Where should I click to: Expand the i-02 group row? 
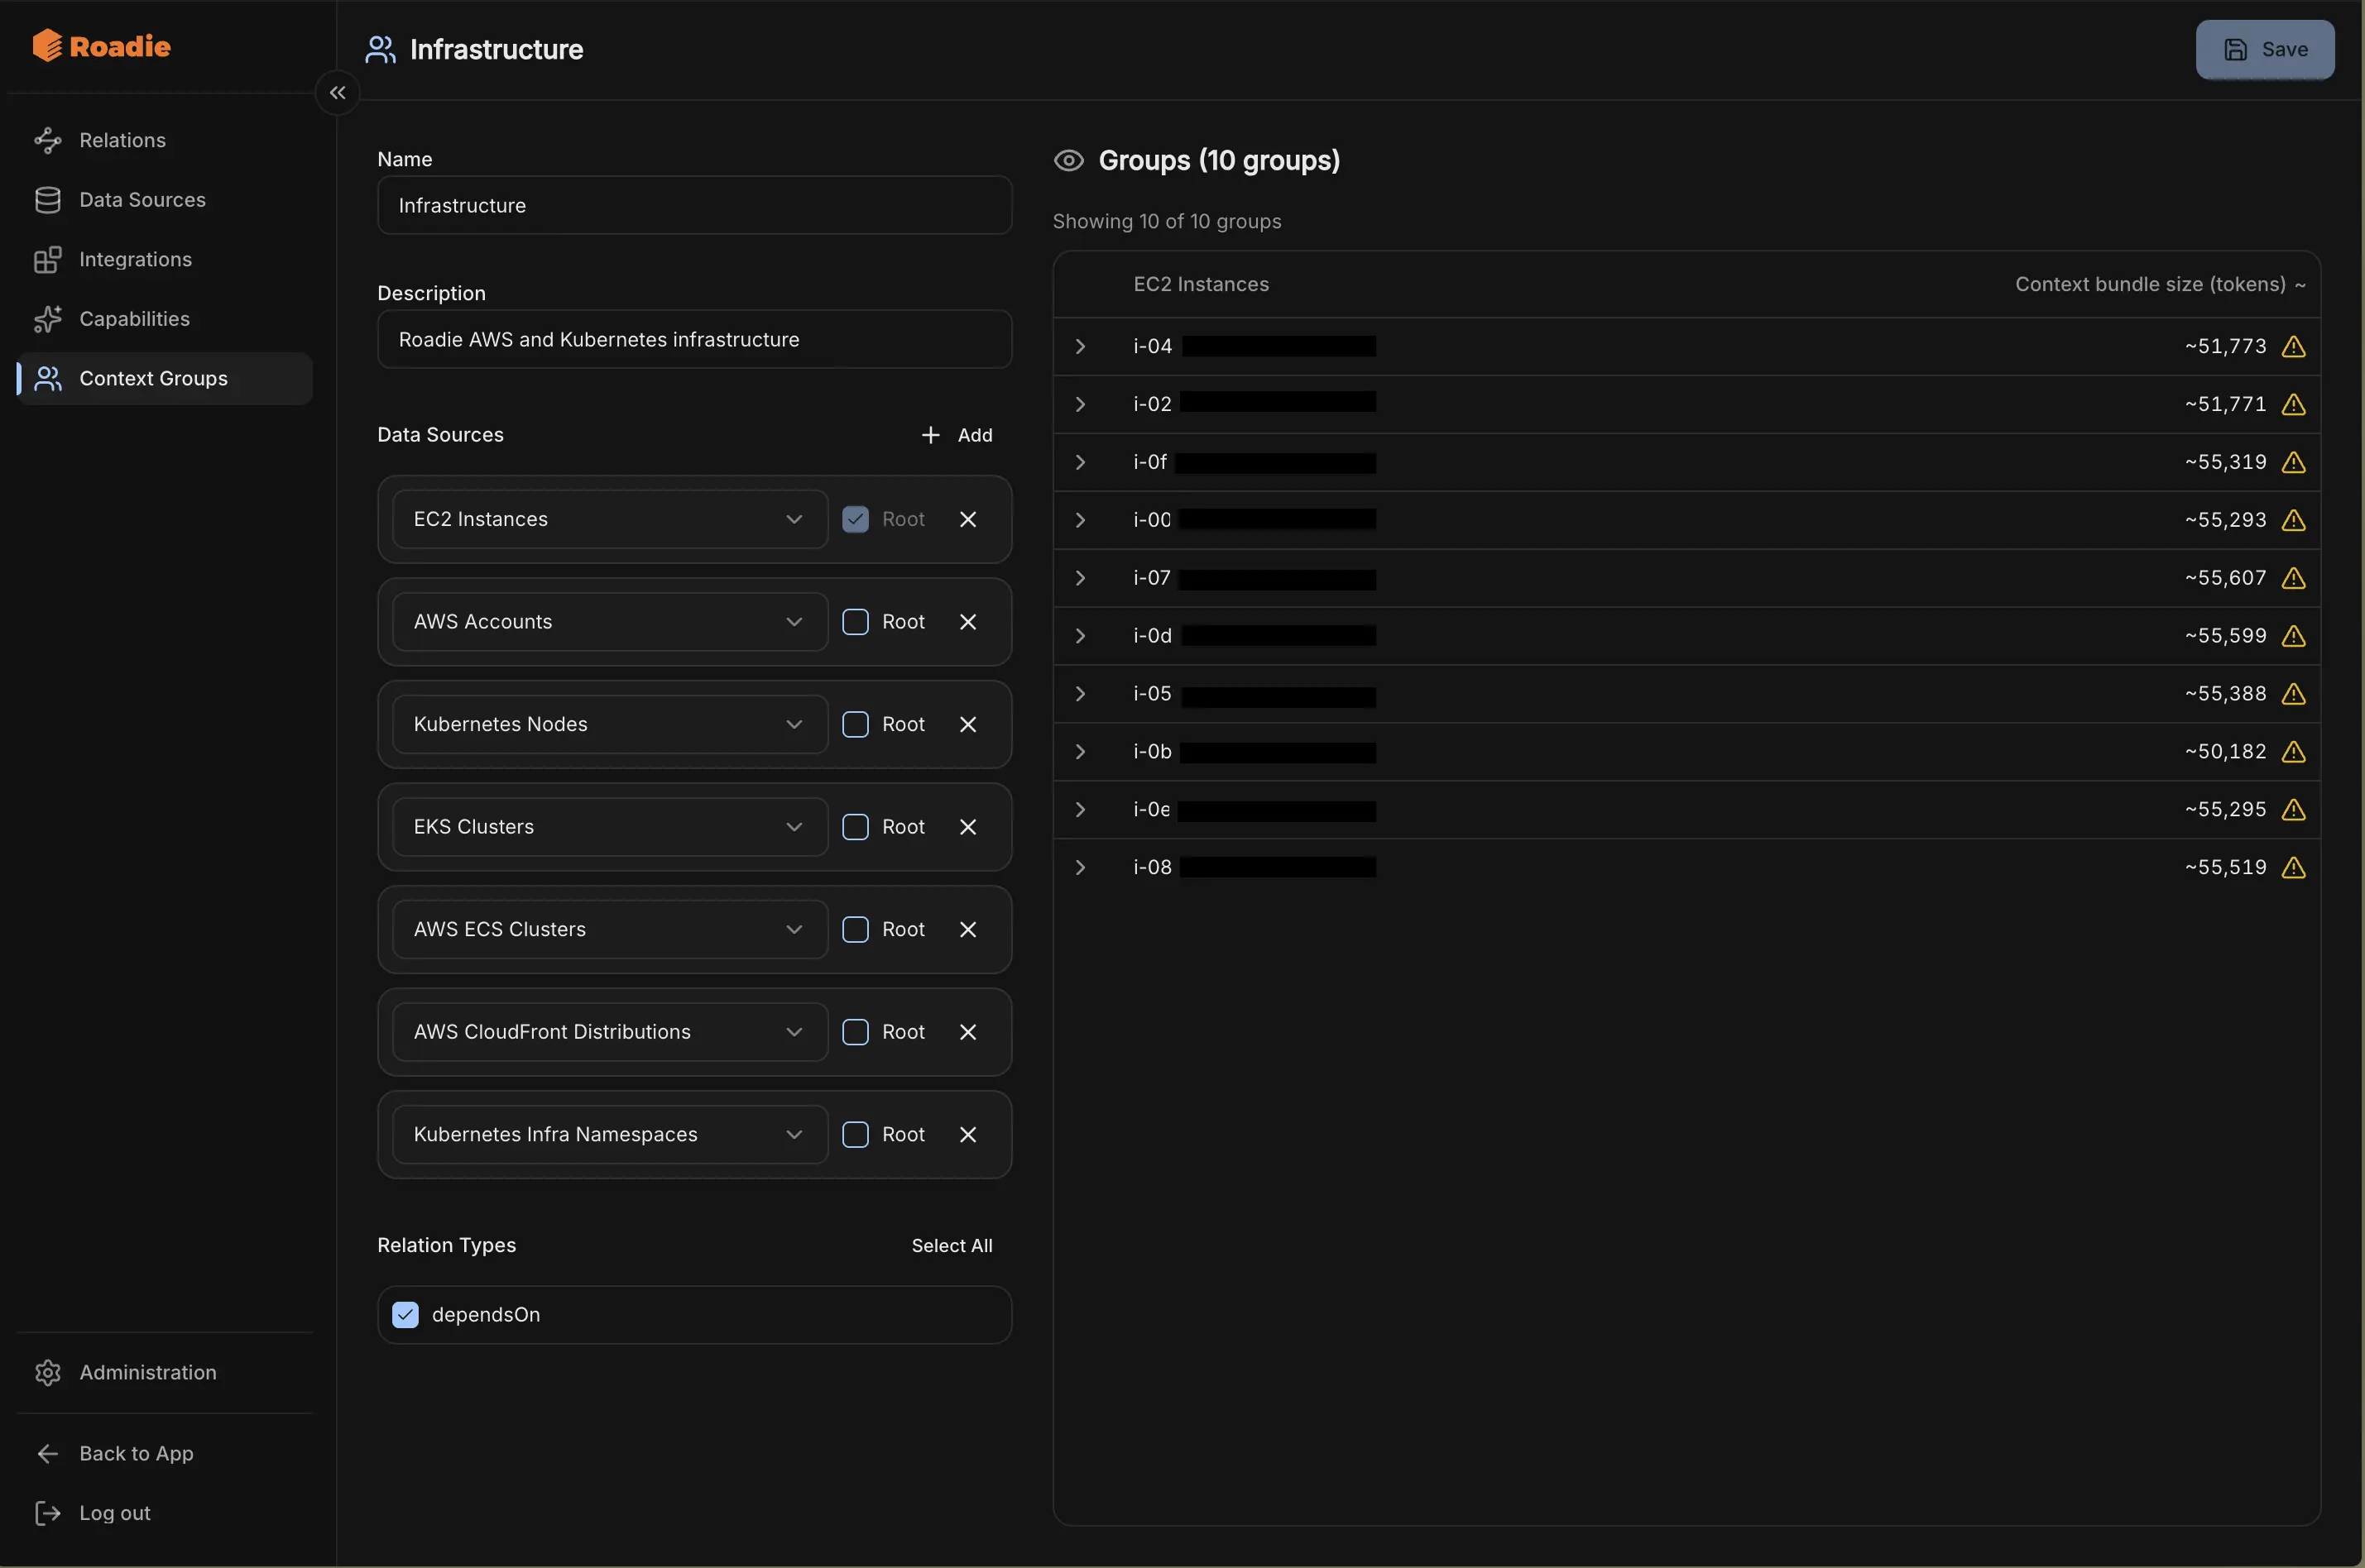tap(1081, 404)
